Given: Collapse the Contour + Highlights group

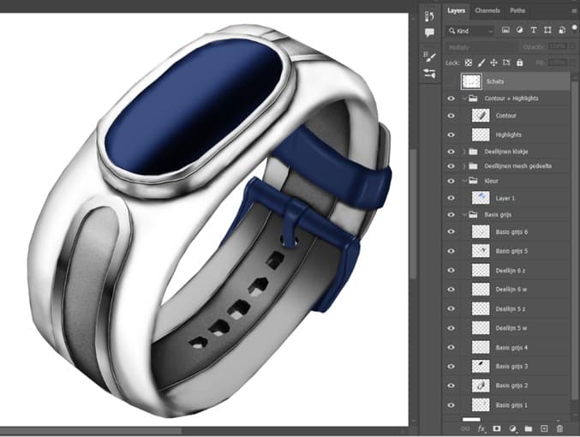Looking at the screenshot, I should [464, 99].
